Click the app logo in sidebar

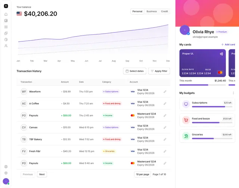(6, 6)
